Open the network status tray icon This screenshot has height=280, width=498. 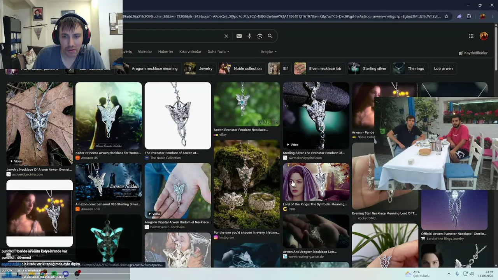click(465, 274)
